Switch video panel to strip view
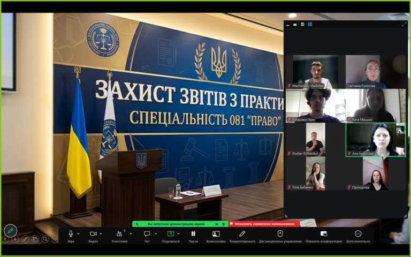 pyautogui.click(x=302, y=25)
